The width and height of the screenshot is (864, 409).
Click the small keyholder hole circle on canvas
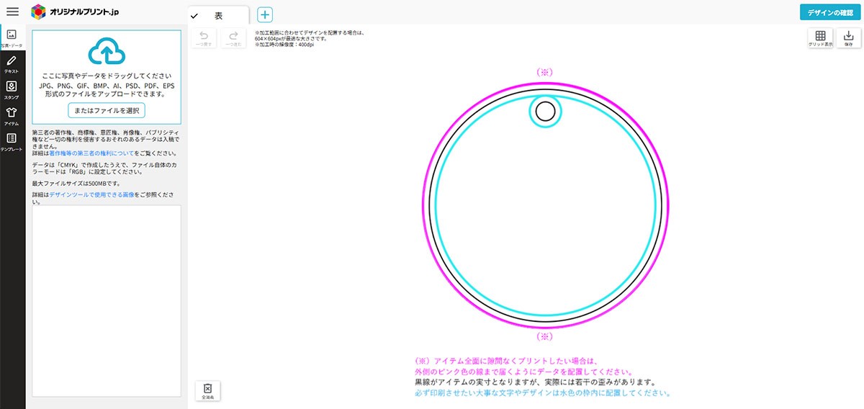546,112
